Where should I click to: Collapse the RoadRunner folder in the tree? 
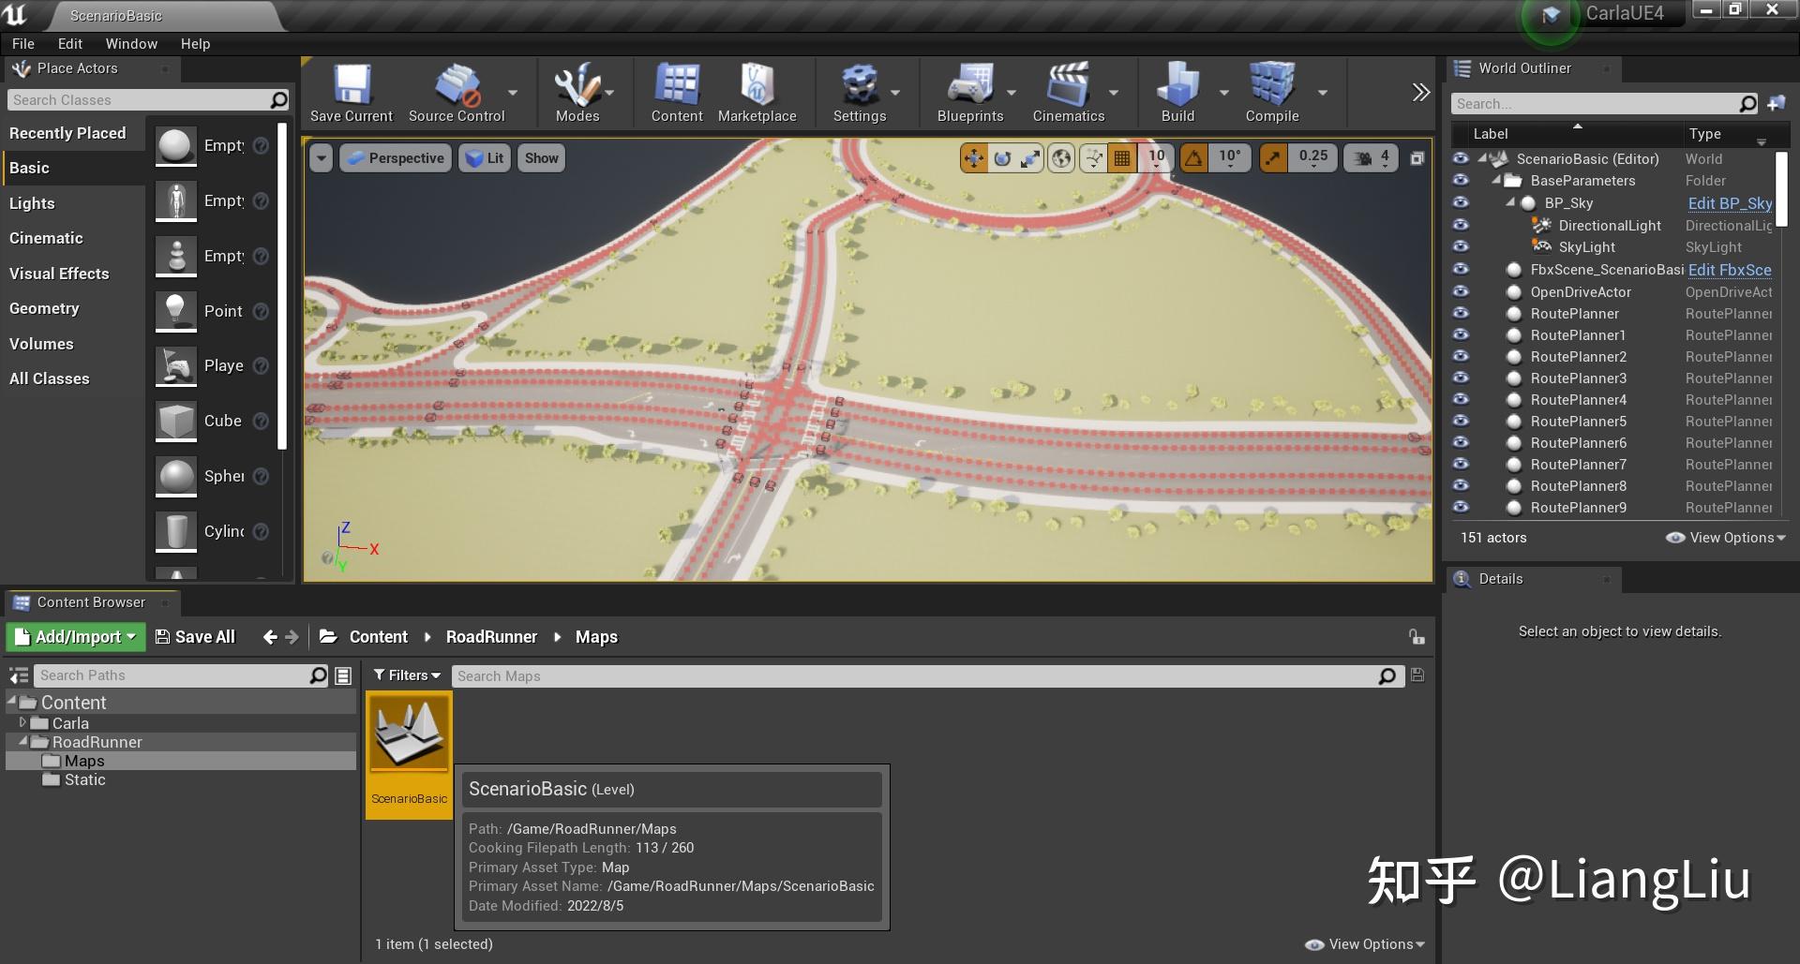click(x=22, y=741)
